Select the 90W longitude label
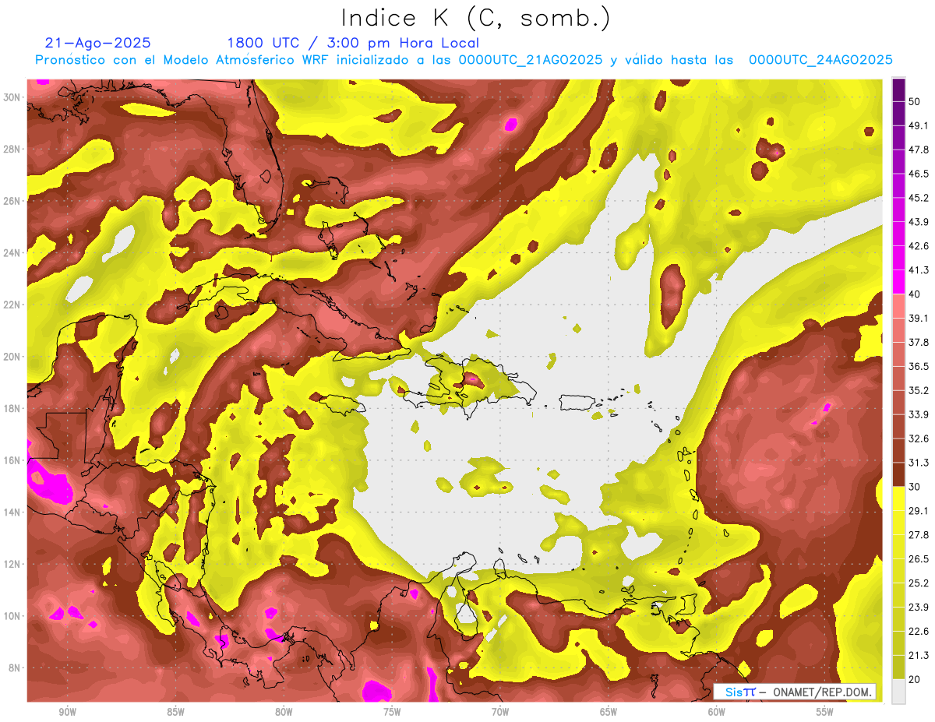Screen dimensions: 935x722 (67, 712)
